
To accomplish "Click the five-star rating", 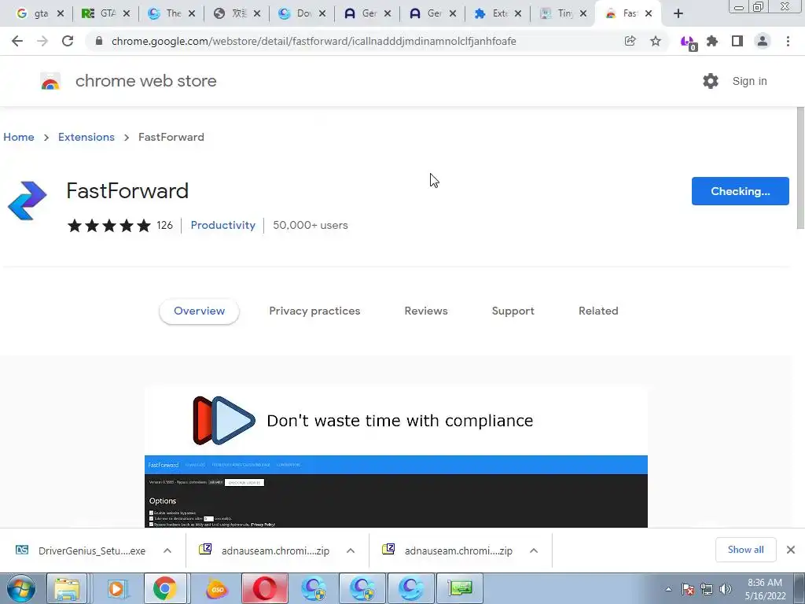I will click(109, 226).
